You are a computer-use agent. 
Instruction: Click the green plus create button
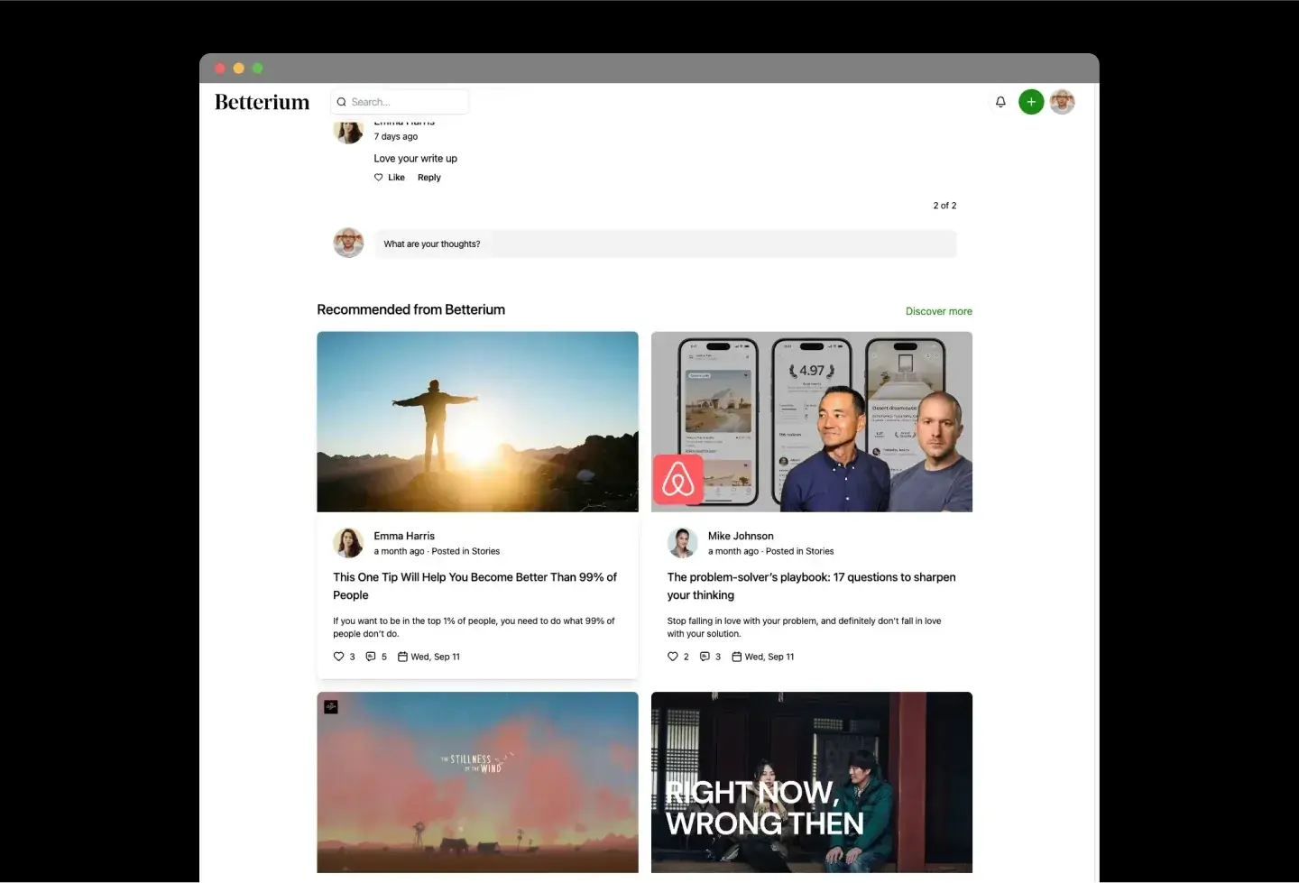[x=1031, y=102]
